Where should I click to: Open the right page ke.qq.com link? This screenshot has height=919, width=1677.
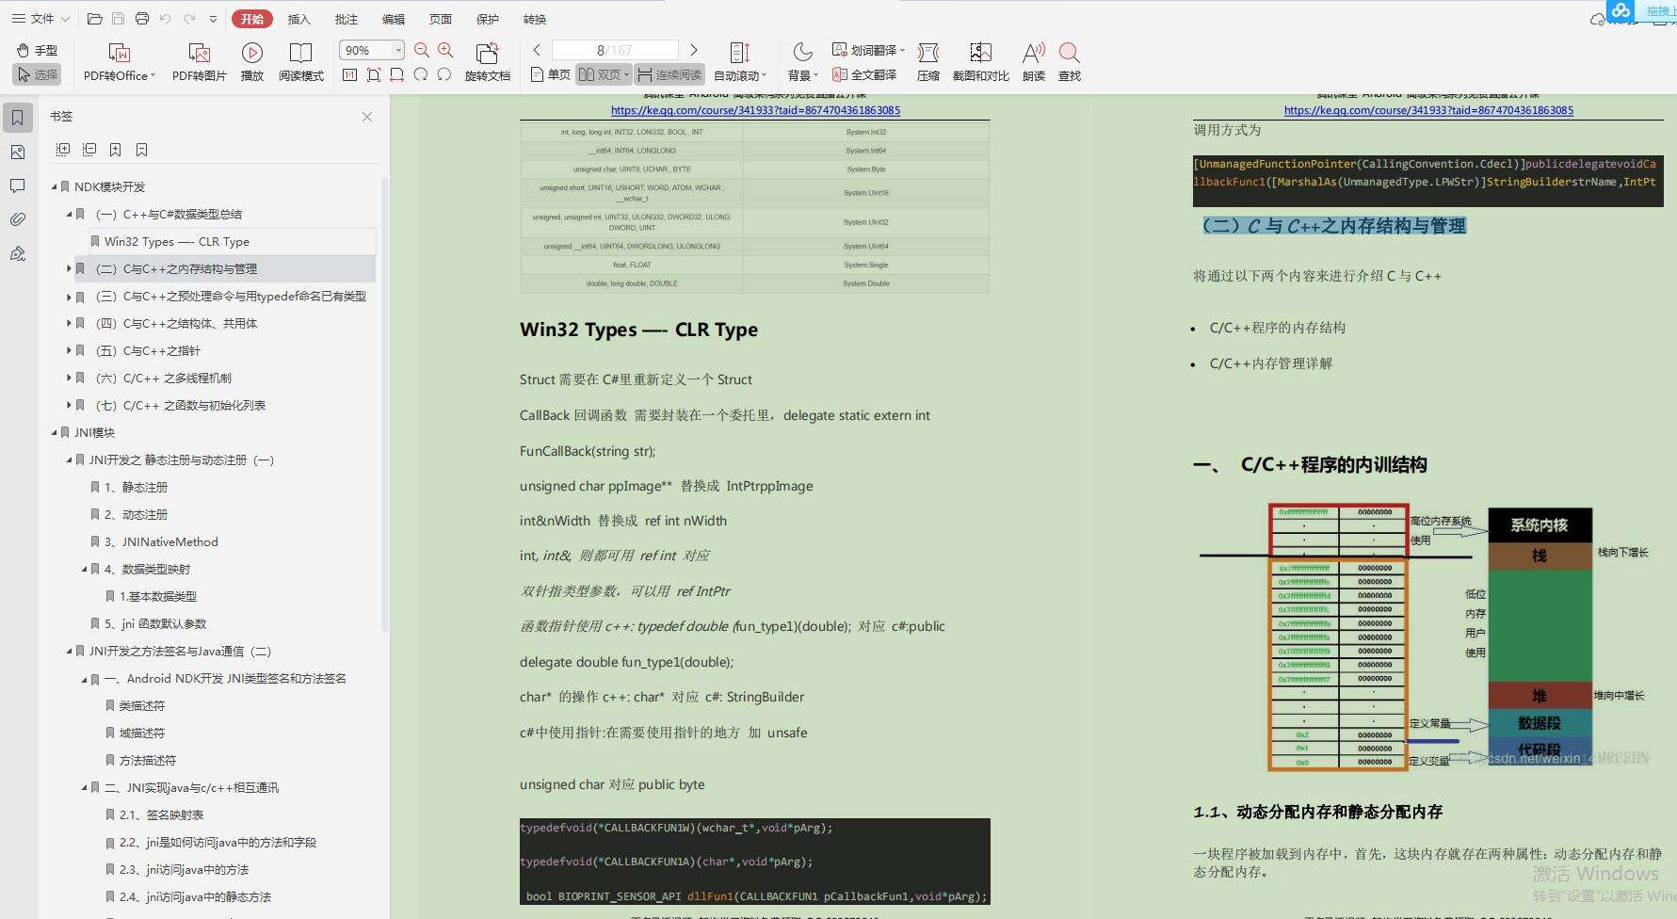pos(1428,110)
